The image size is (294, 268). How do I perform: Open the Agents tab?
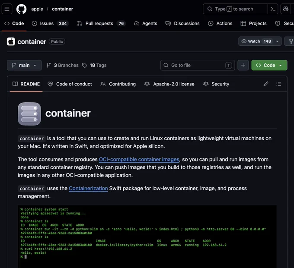(146, 23)
